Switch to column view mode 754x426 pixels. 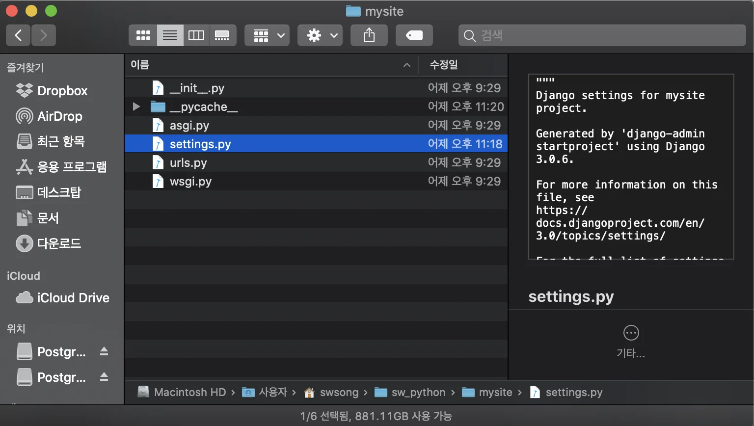click(x=196, y=35)
